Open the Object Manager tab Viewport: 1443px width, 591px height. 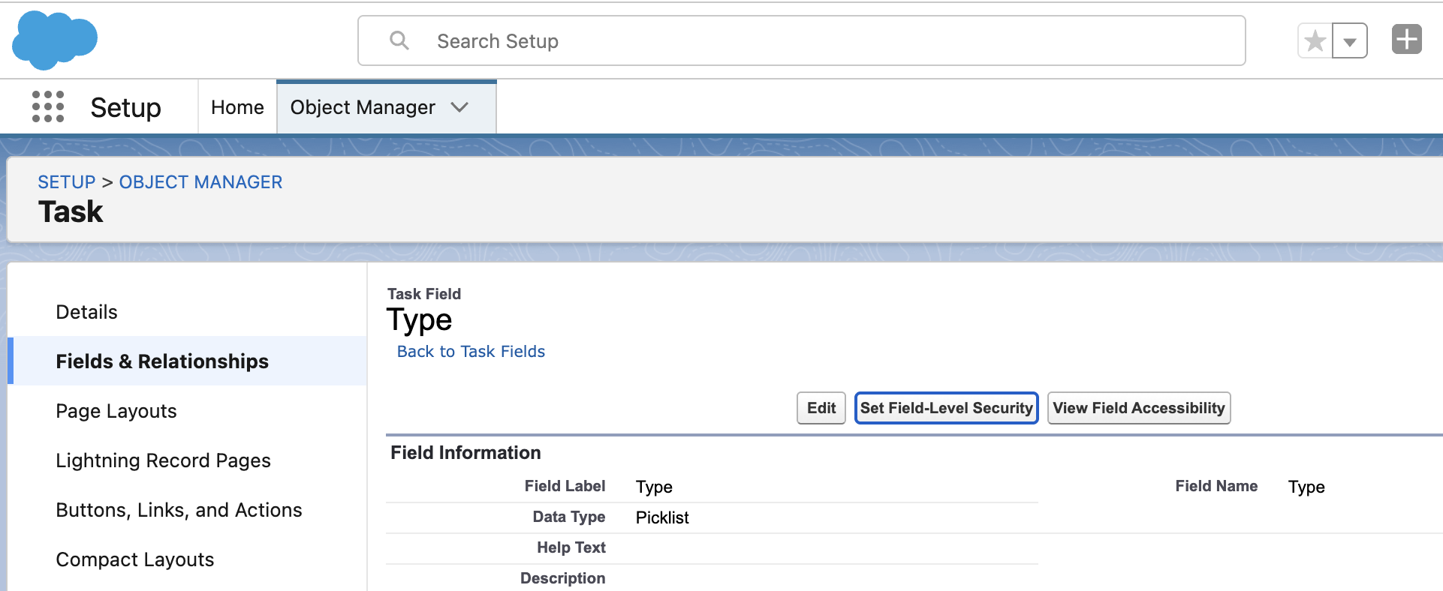point(363,107)
